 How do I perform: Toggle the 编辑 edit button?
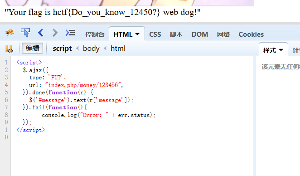[32, 48]
